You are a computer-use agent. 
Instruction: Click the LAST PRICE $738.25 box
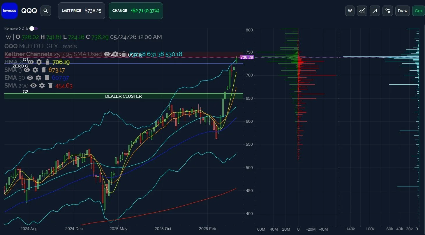pyautogui.click(x=82, y=11)
